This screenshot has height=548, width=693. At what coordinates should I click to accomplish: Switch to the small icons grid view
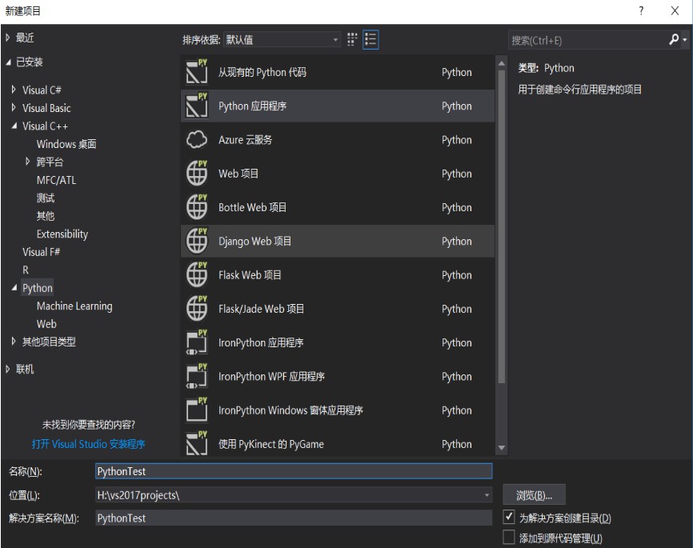pyautogui.click(x=352, y=39)
